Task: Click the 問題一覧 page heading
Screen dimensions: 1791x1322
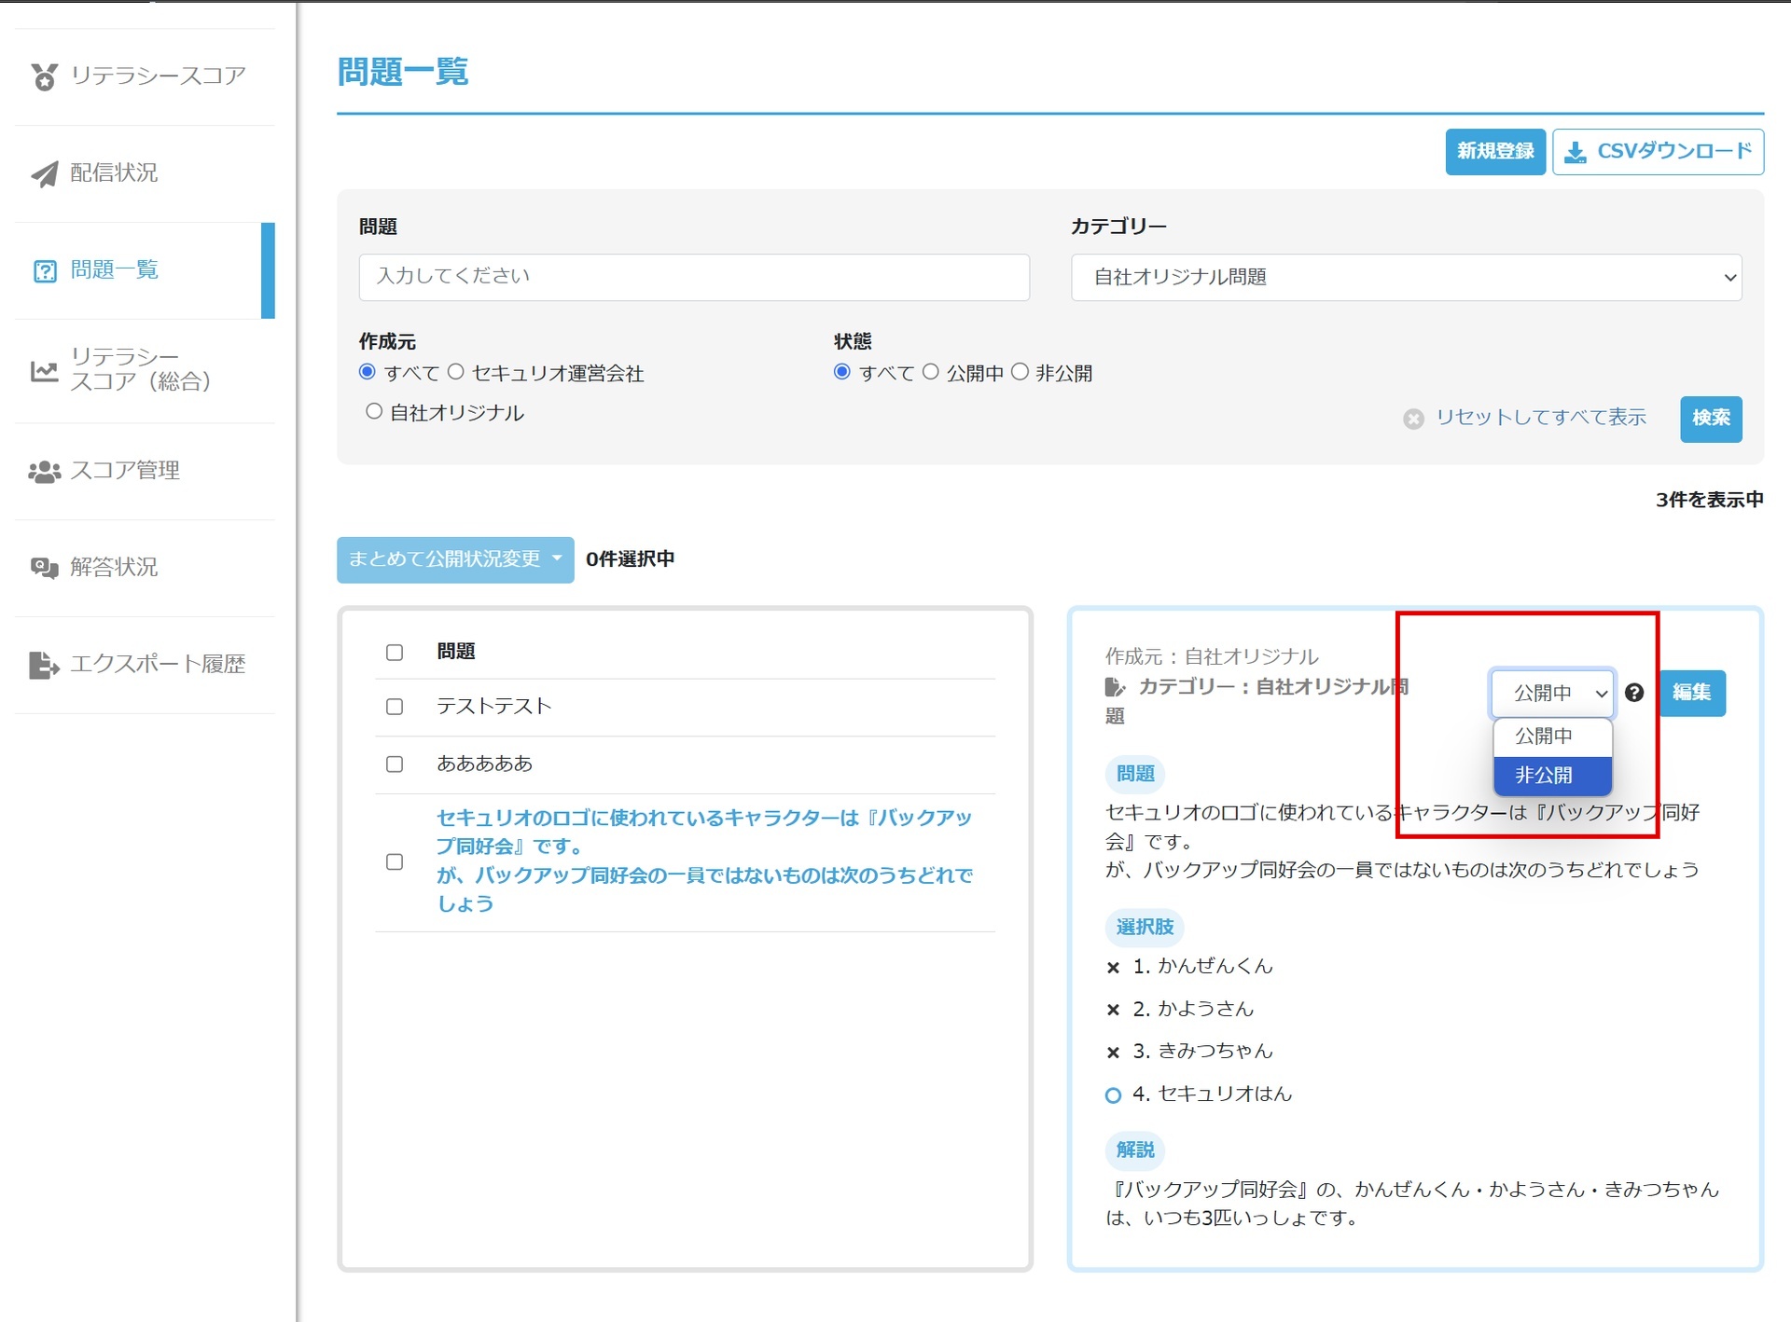Action: click(403, 72)
